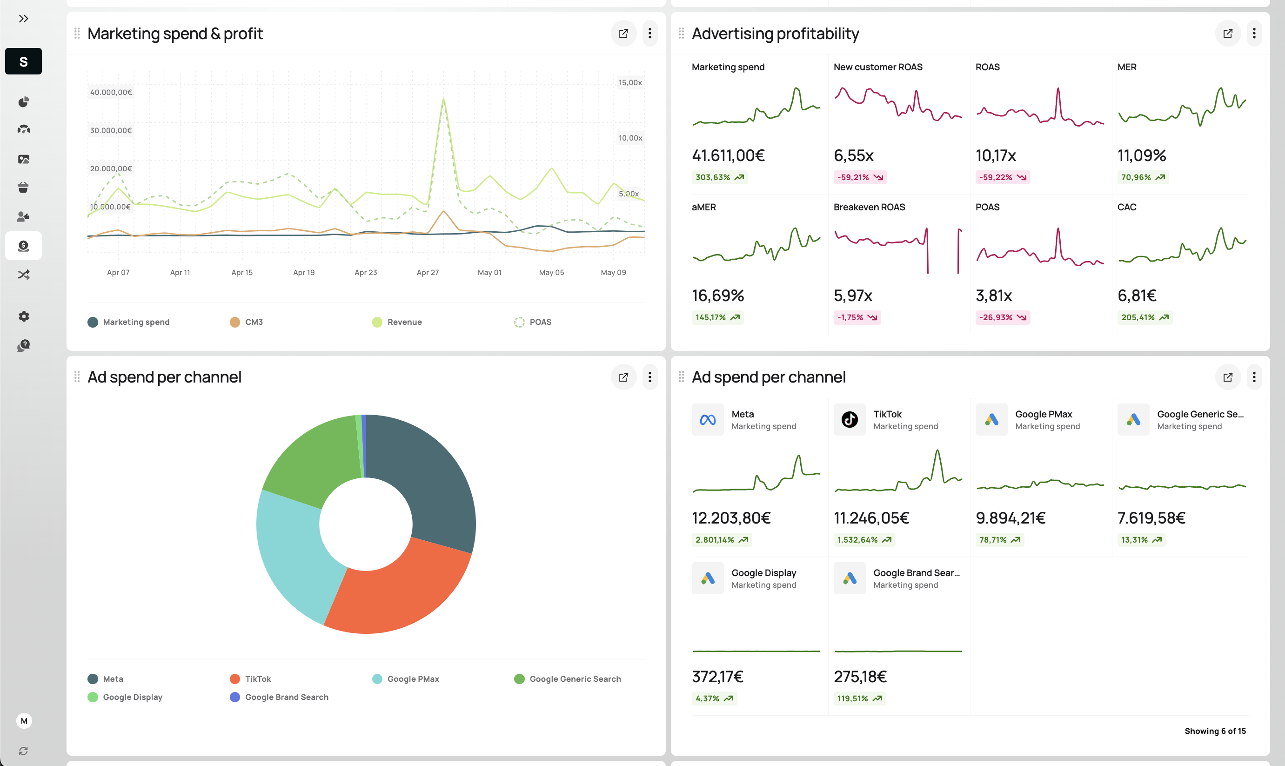Open the customers sidebar icon
Screen dimensions: 1285x766
click(x=23, y=217)
